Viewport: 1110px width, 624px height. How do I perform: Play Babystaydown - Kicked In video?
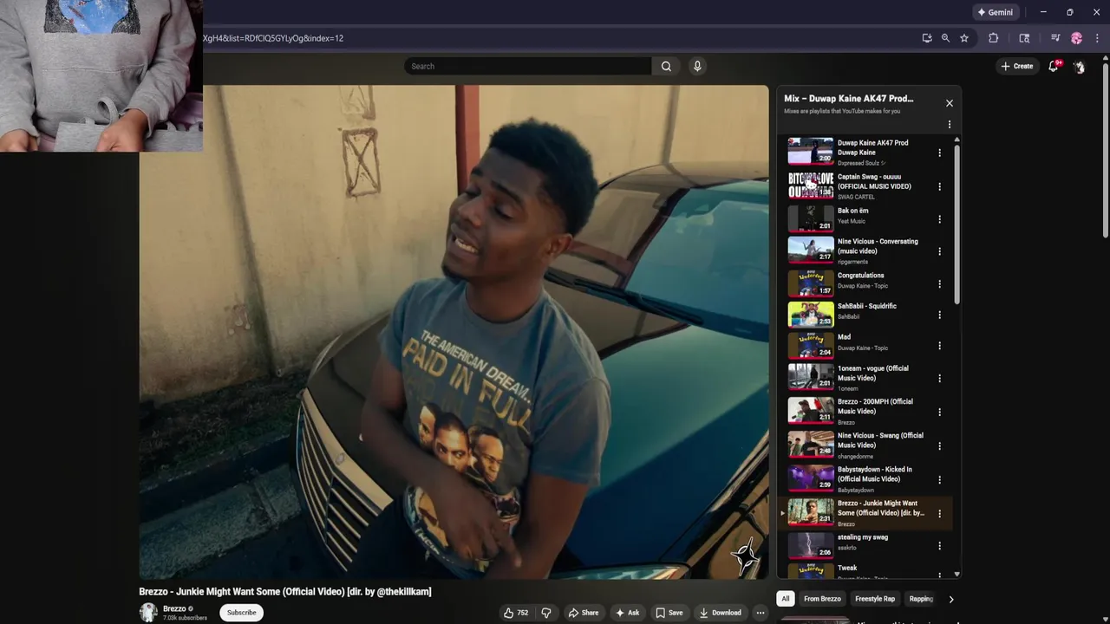(810, 478)
